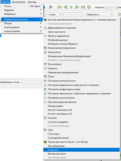The height and width of the screenshot is (161, 121).
Task: Click Построить выделенное в зависимости icon
Action: coord(45,85)
